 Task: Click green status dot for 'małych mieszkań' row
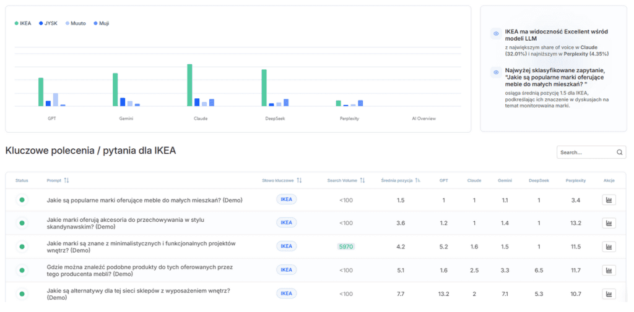22,200
